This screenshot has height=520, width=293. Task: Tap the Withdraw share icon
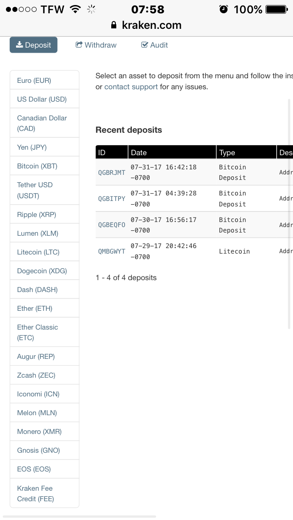(x=79, y=45)
